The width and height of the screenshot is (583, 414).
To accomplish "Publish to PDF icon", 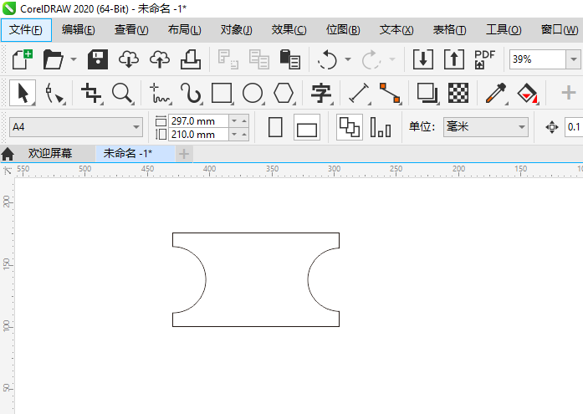I will point(484,59).
